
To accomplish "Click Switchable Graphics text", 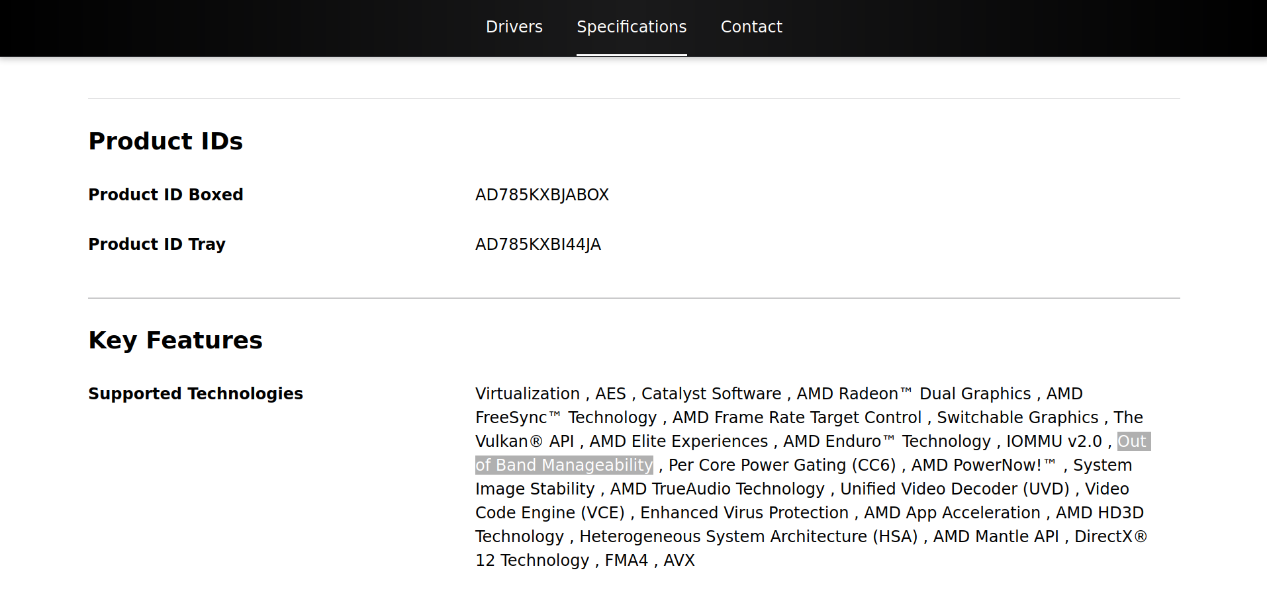I will pos(1017,418).
